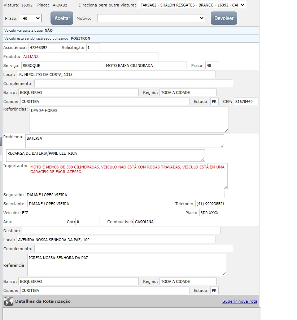Click the Combustível field GASOLINA
The width and height of the screenshot is (297, 320).
146,221
